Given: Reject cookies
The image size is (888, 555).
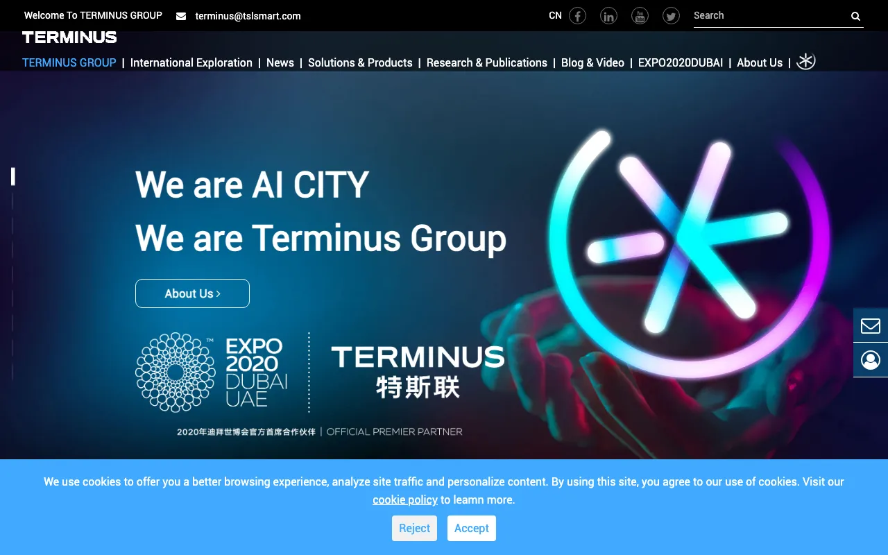Looking at the screenshot, I should click(x=414, y=528).
